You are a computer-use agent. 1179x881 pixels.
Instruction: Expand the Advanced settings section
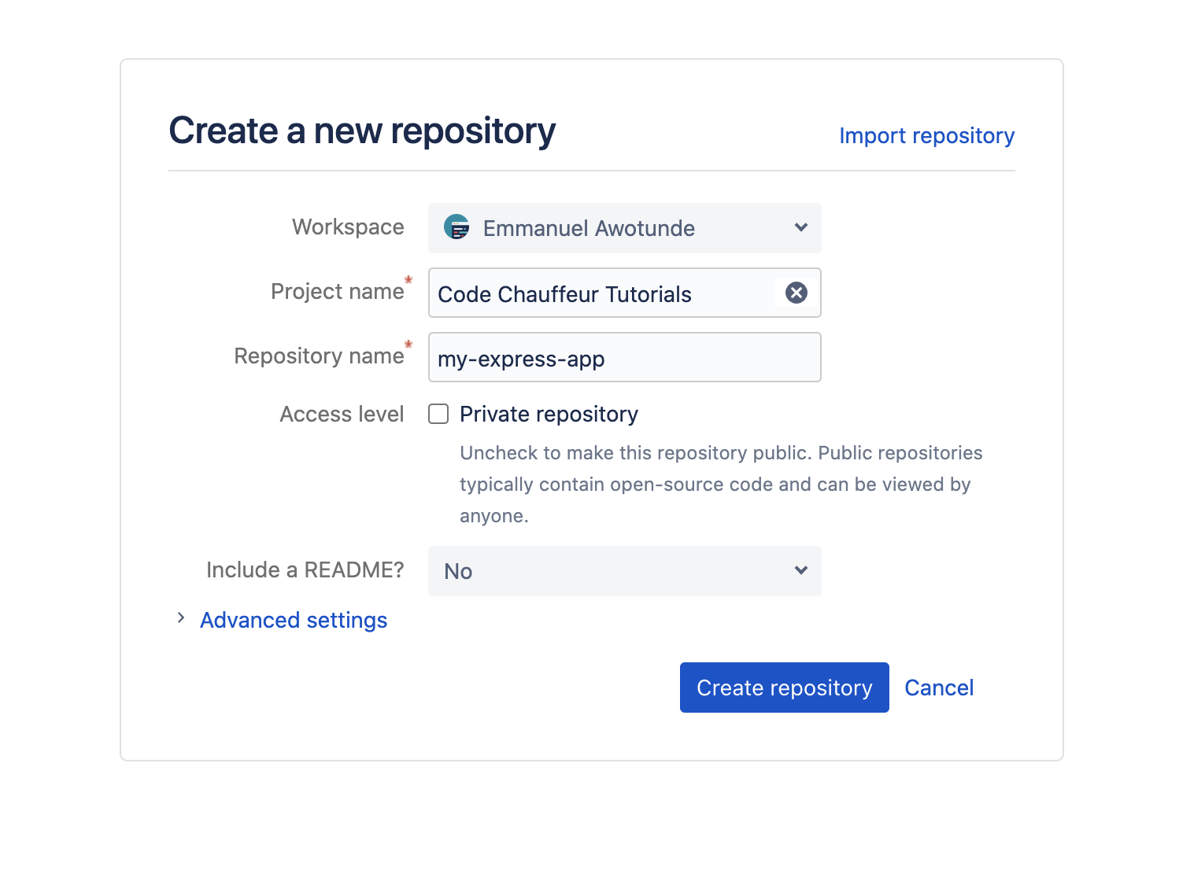(293, 620)
